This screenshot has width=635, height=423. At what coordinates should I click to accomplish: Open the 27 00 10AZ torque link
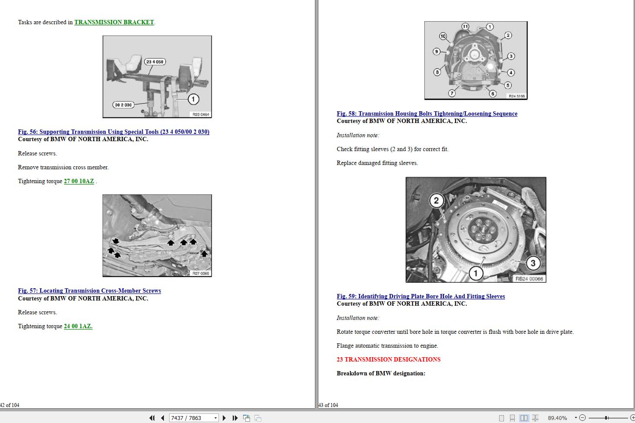coord(79,181)
